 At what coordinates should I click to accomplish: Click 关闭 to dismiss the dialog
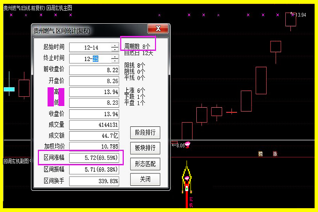tap(145, 179)
